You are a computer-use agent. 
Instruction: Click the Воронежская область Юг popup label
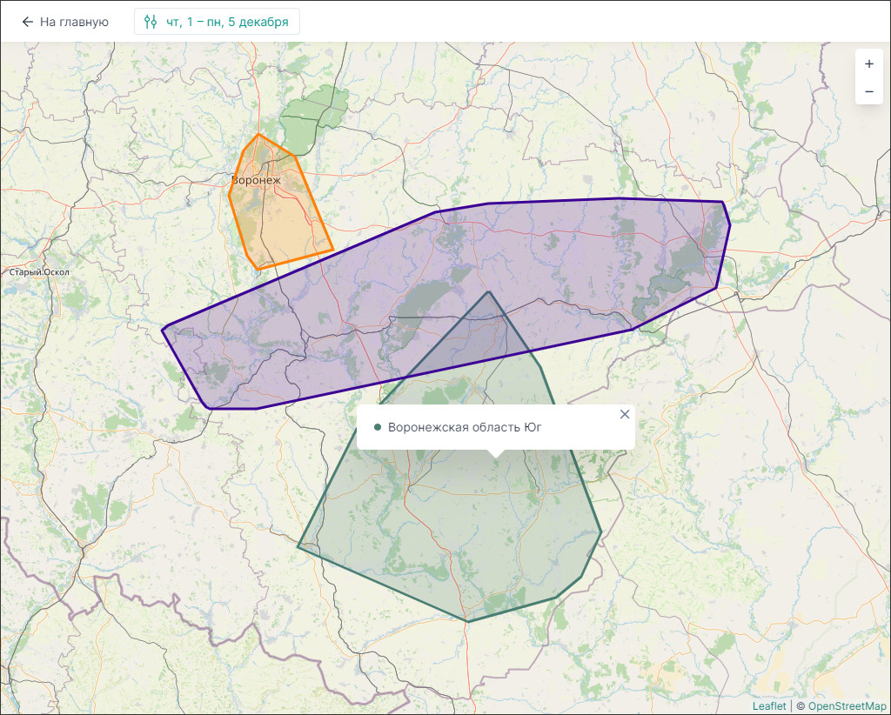(465, 427)
